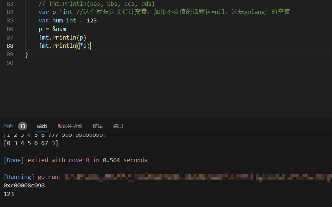
Task: Click the 'var p *int' declaration
Action: [56, 12]
